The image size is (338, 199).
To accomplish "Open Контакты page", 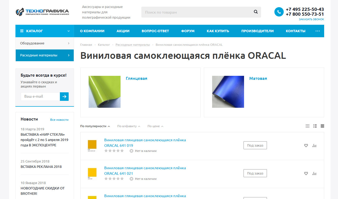I will 296,31.
